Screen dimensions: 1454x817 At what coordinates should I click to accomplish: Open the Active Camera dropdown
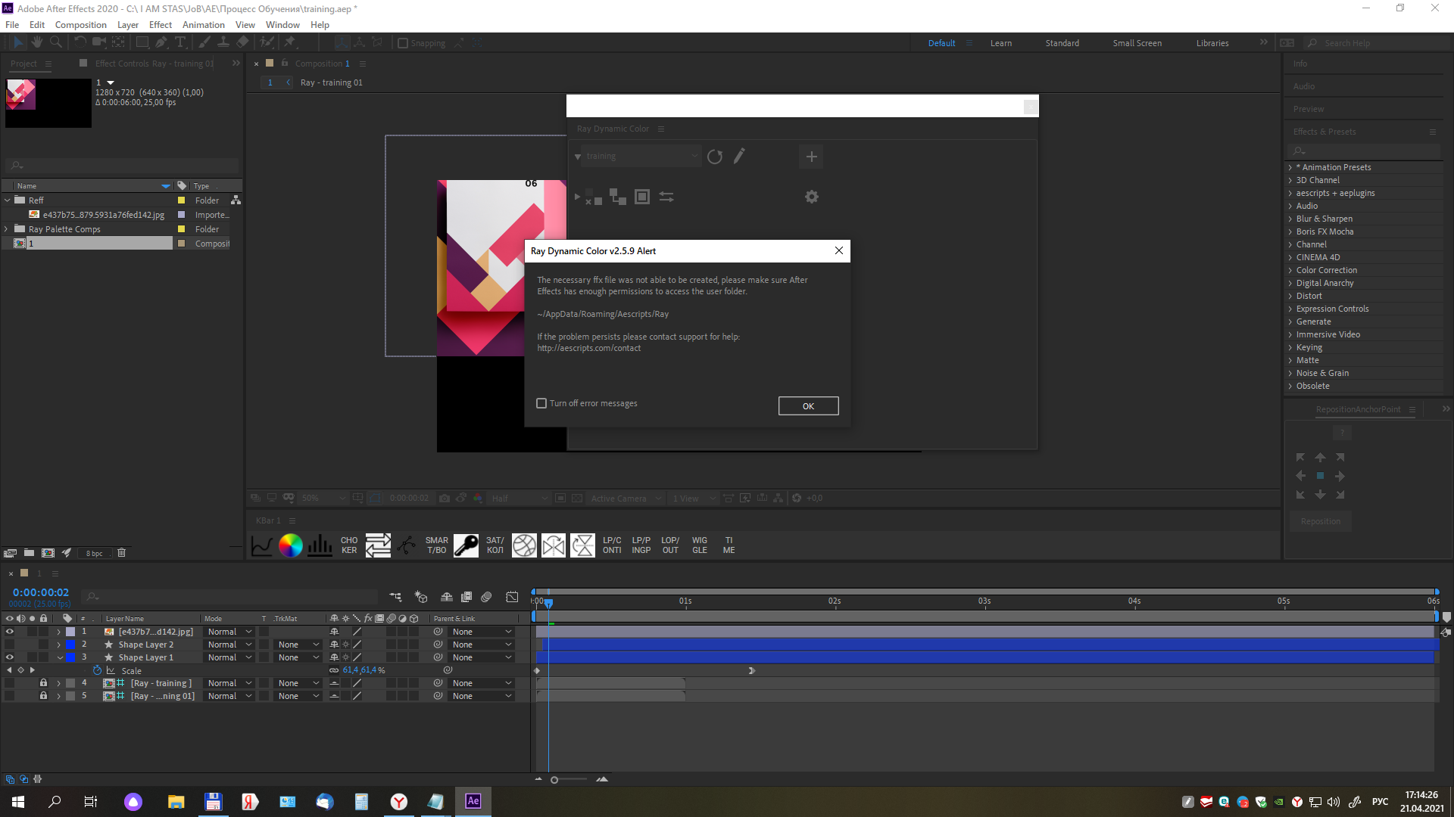626,499
